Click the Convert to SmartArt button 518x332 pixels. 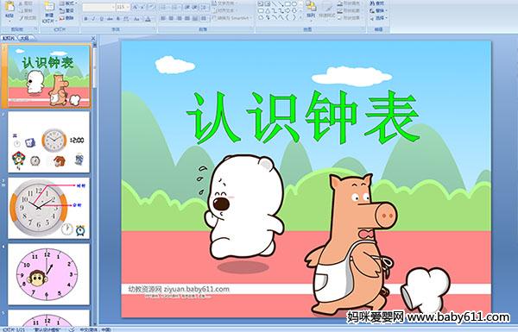231,18
